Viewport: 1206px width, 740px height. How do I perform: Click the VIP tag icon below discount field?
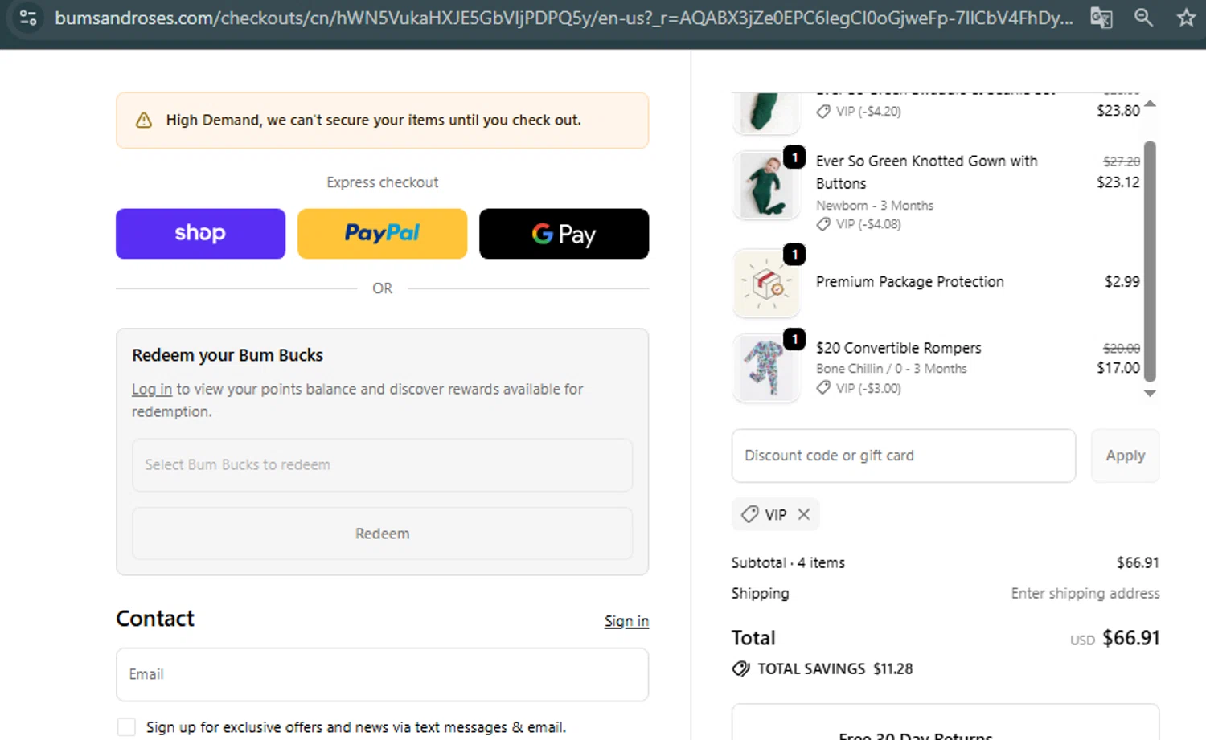(x=749, y=514)
